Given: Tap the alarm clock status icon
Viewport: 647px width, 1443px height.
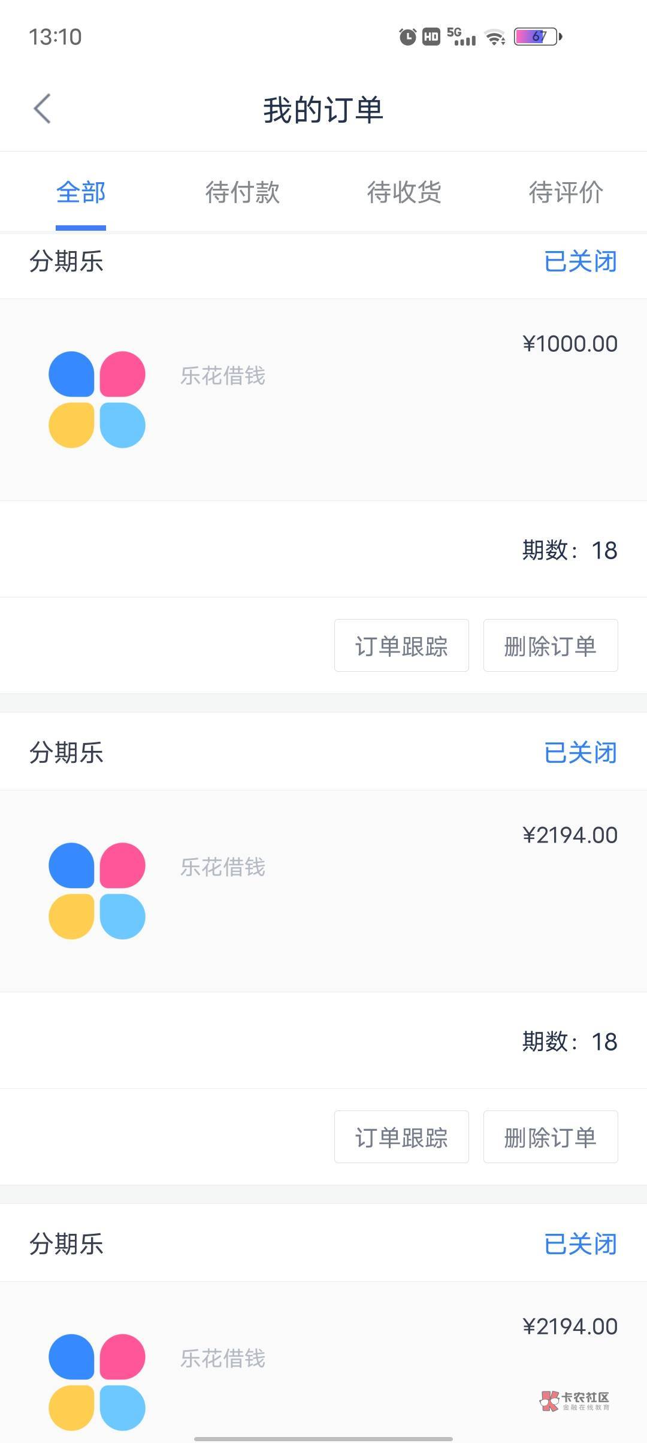Looking at the screenshot, I should 407,37.
